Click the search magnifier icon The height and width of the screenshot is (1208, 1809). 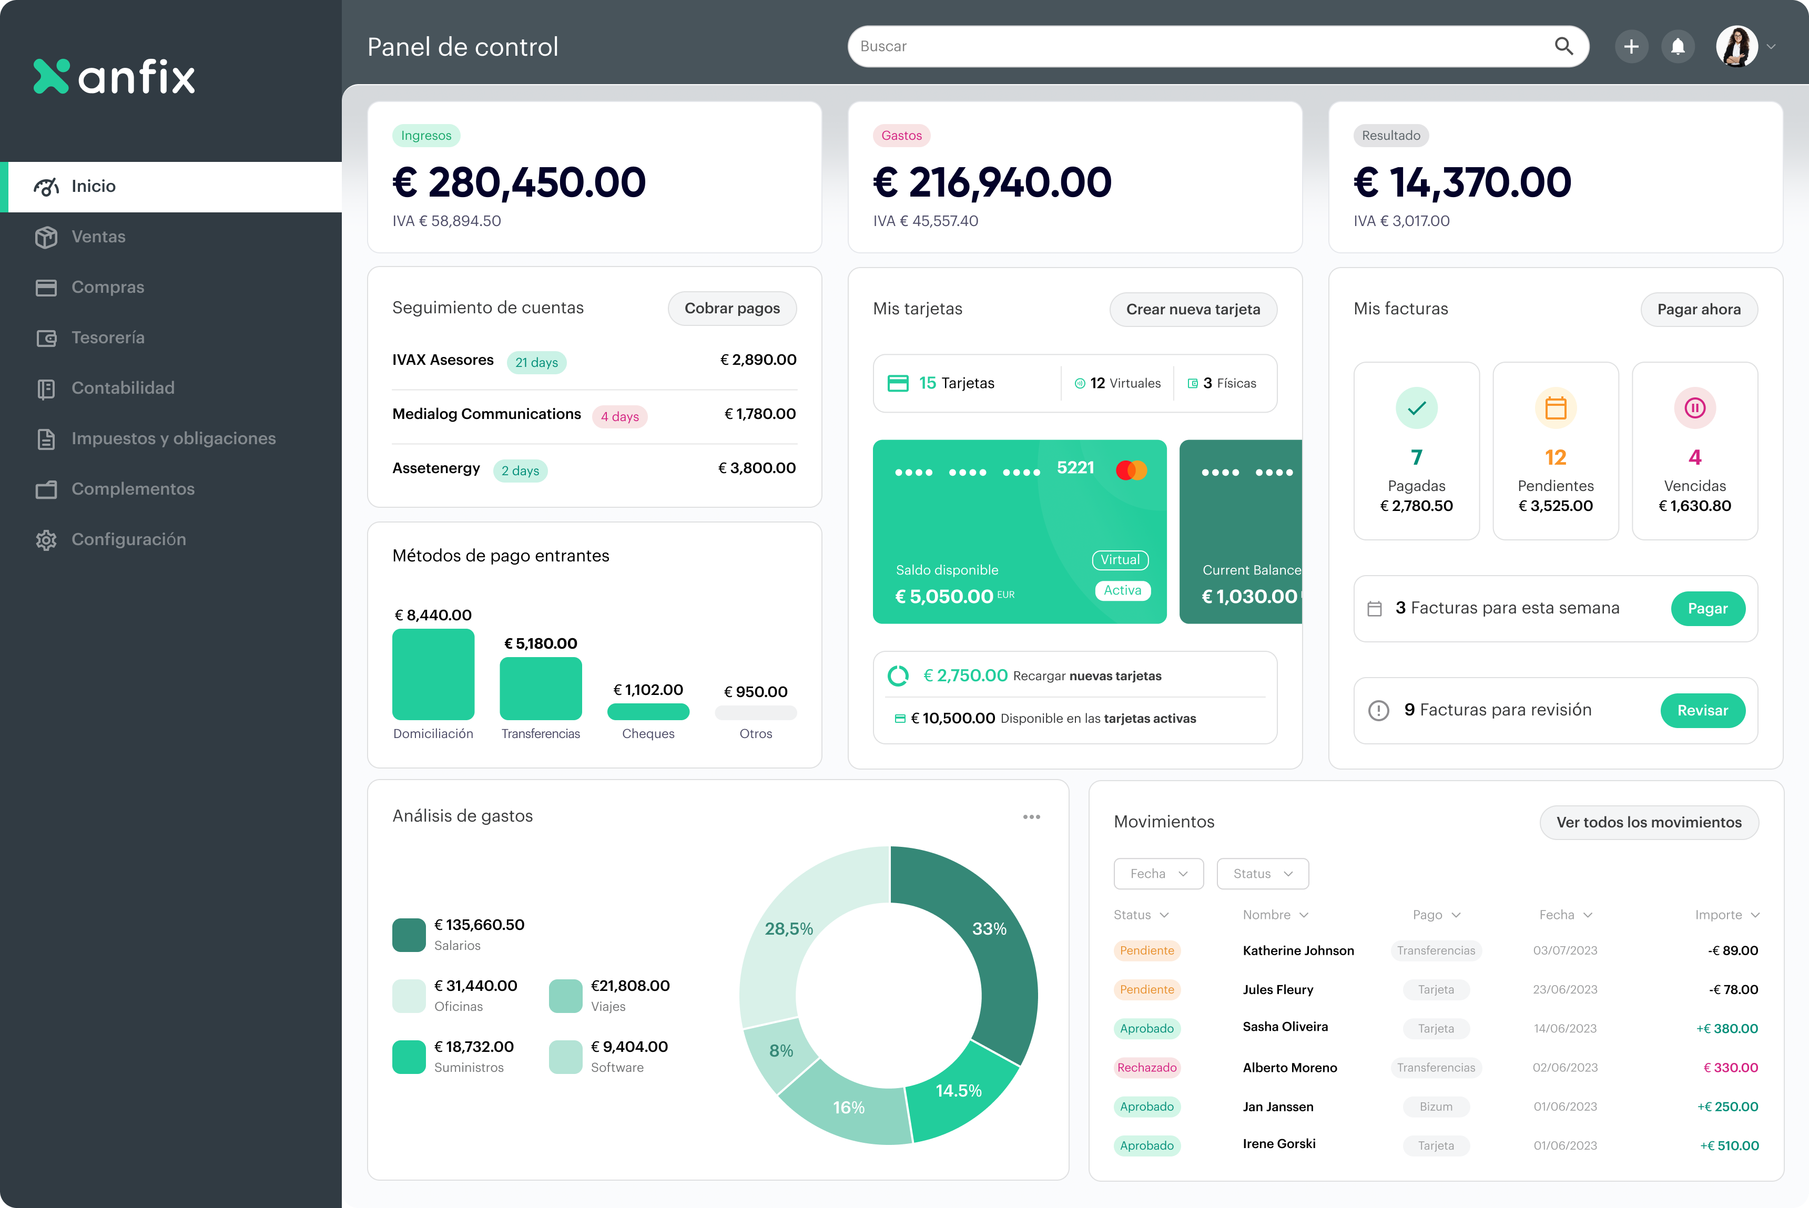pos(1563,46)
